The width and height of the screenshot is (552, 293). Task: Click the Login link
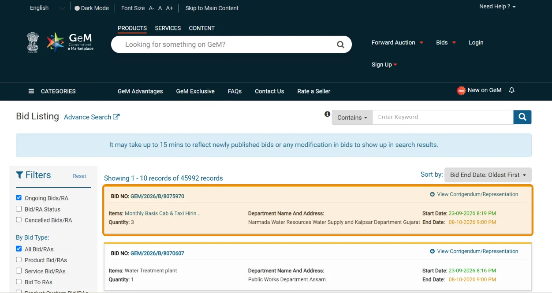pos(476,42)
